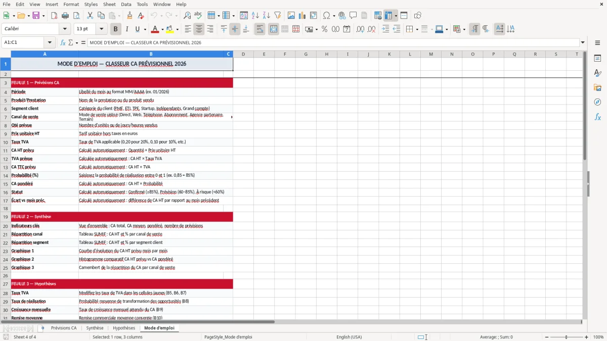Insert an image via toolbar icon
Image resolution: width=607 pixels, height=341 pixels.
click(291, 16)
